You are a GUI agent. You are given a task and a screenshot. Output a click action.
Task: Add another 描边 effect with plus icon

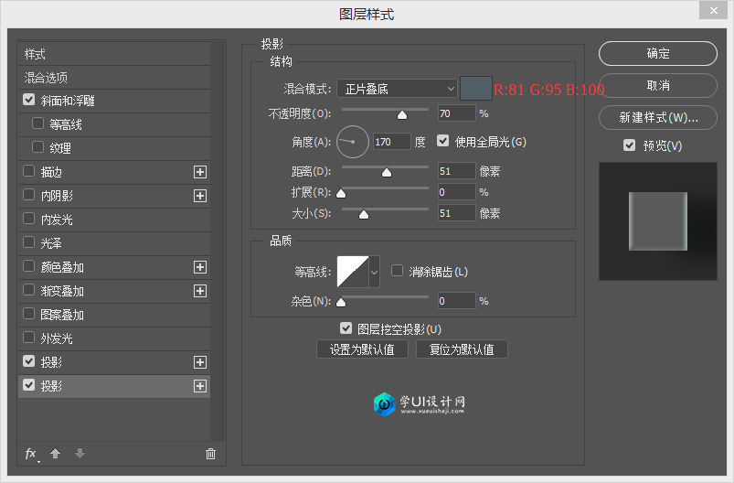tap(200, 172)
